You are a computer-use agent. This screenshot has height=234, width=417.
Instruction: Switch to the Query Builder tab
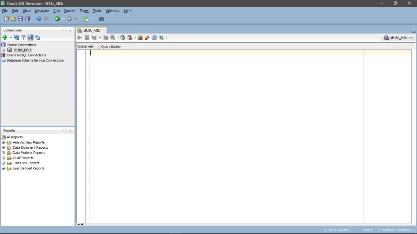[111, 47]
